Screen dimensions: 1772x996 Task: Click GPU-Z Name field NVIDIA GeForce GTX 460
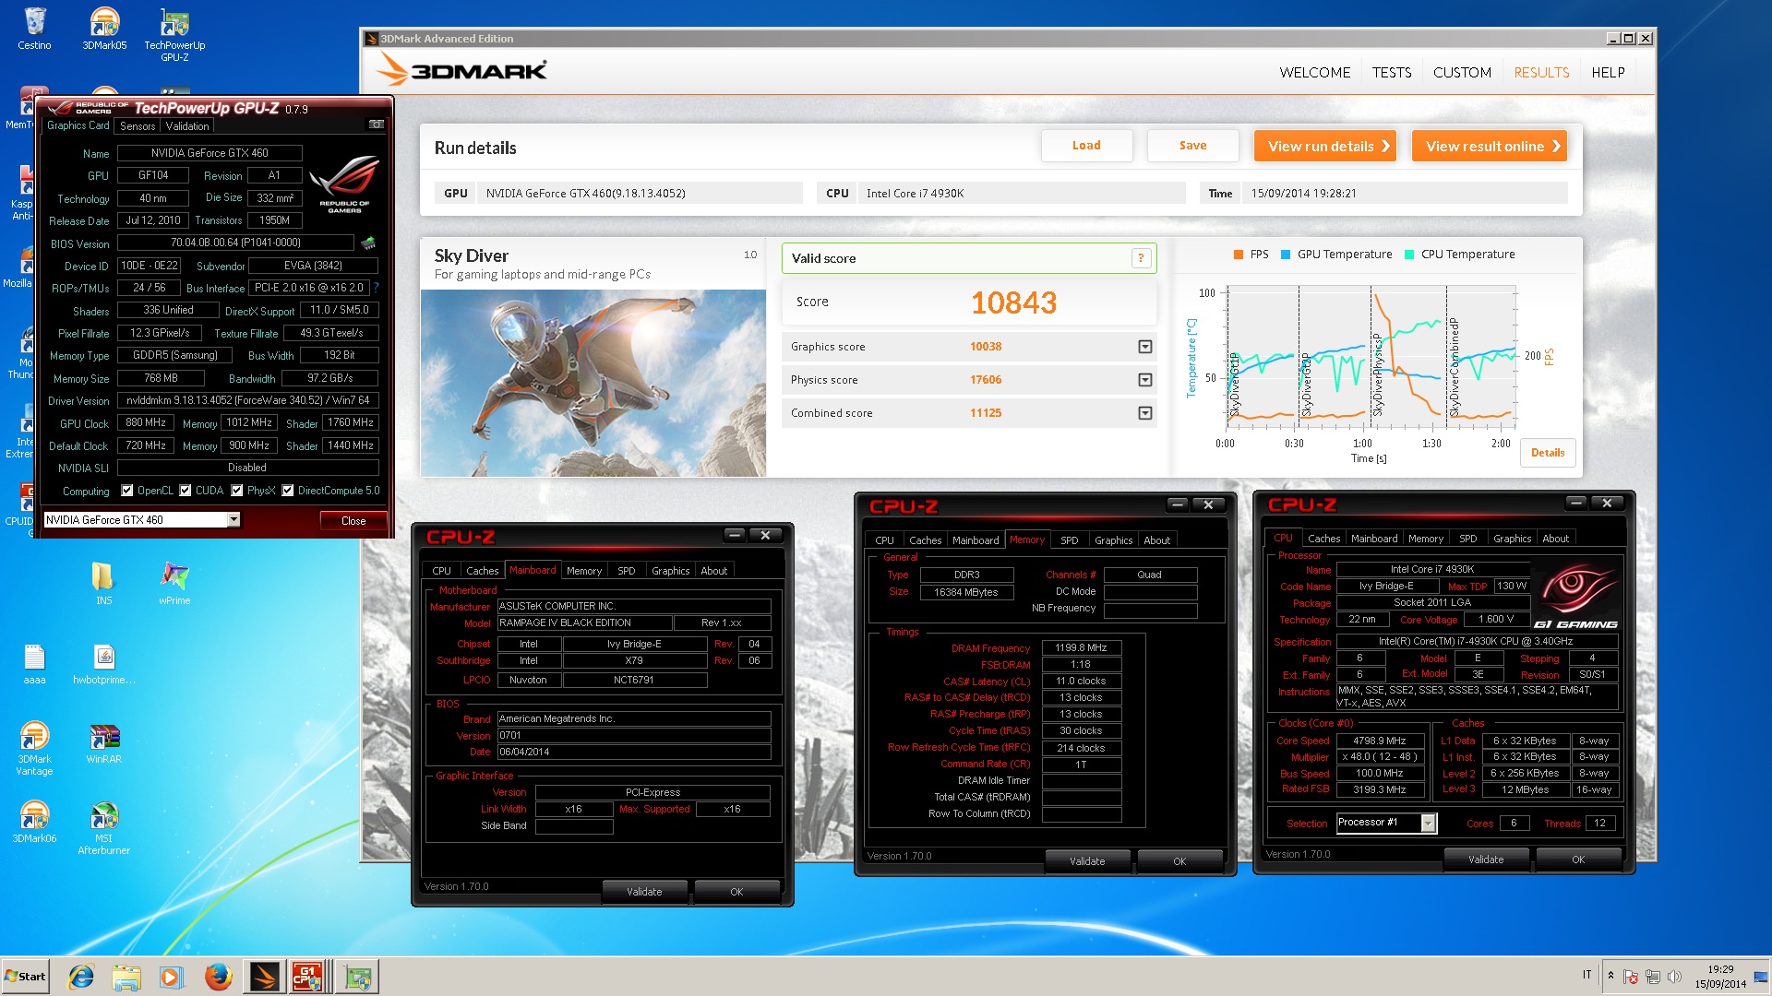coord(210,153)
